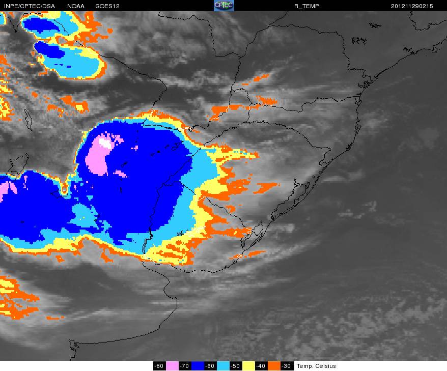Image resolution: width=447 pixels, height=371 pixels.
Task: Pick the light blue legend swatch
Action: (x=223, y=366)
